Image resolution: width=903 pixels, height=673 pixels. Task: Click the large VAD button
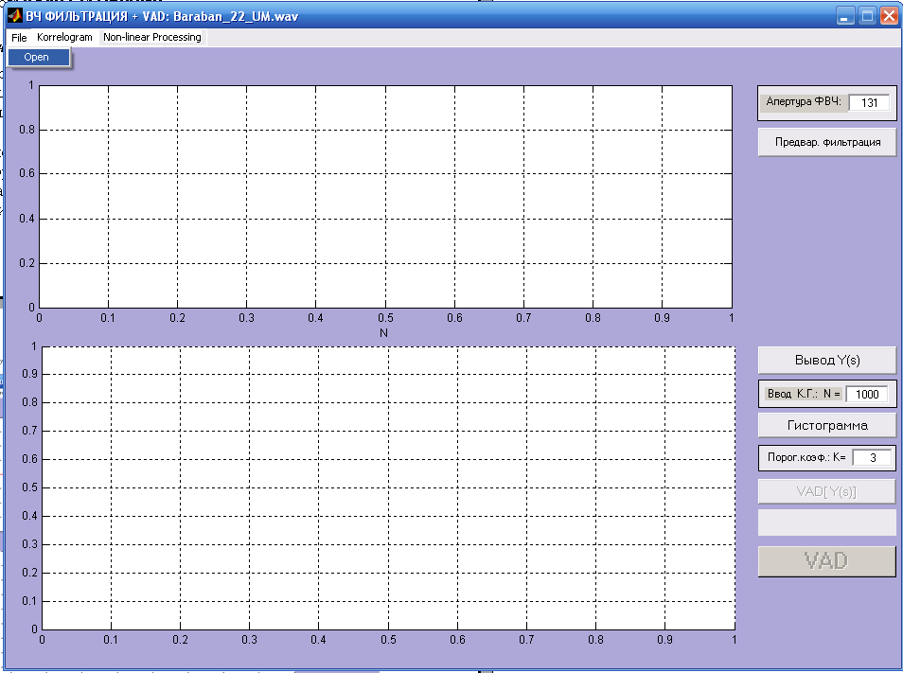coord(827,561)
